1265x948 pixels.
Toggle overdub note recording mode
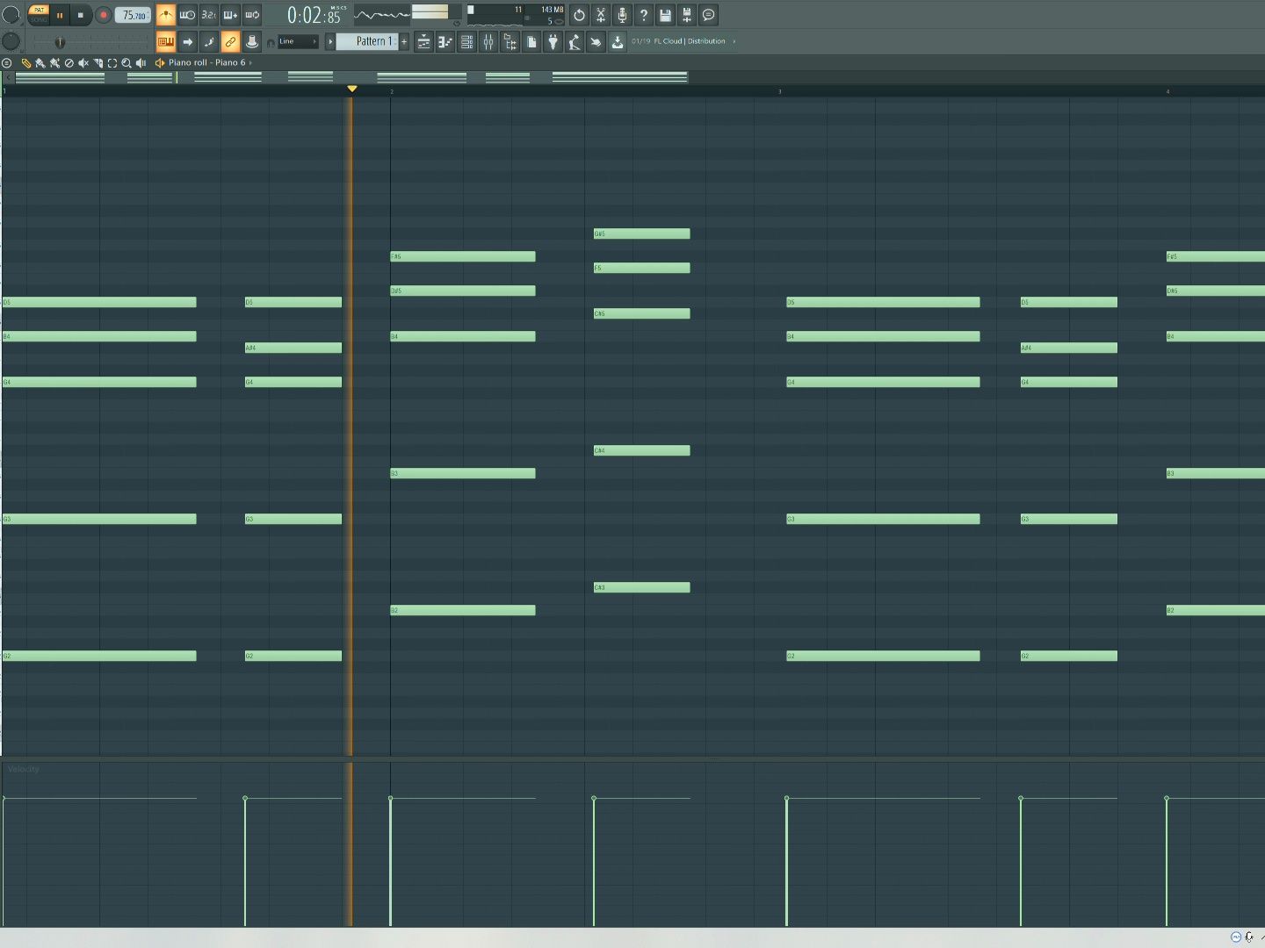point(230,15)
